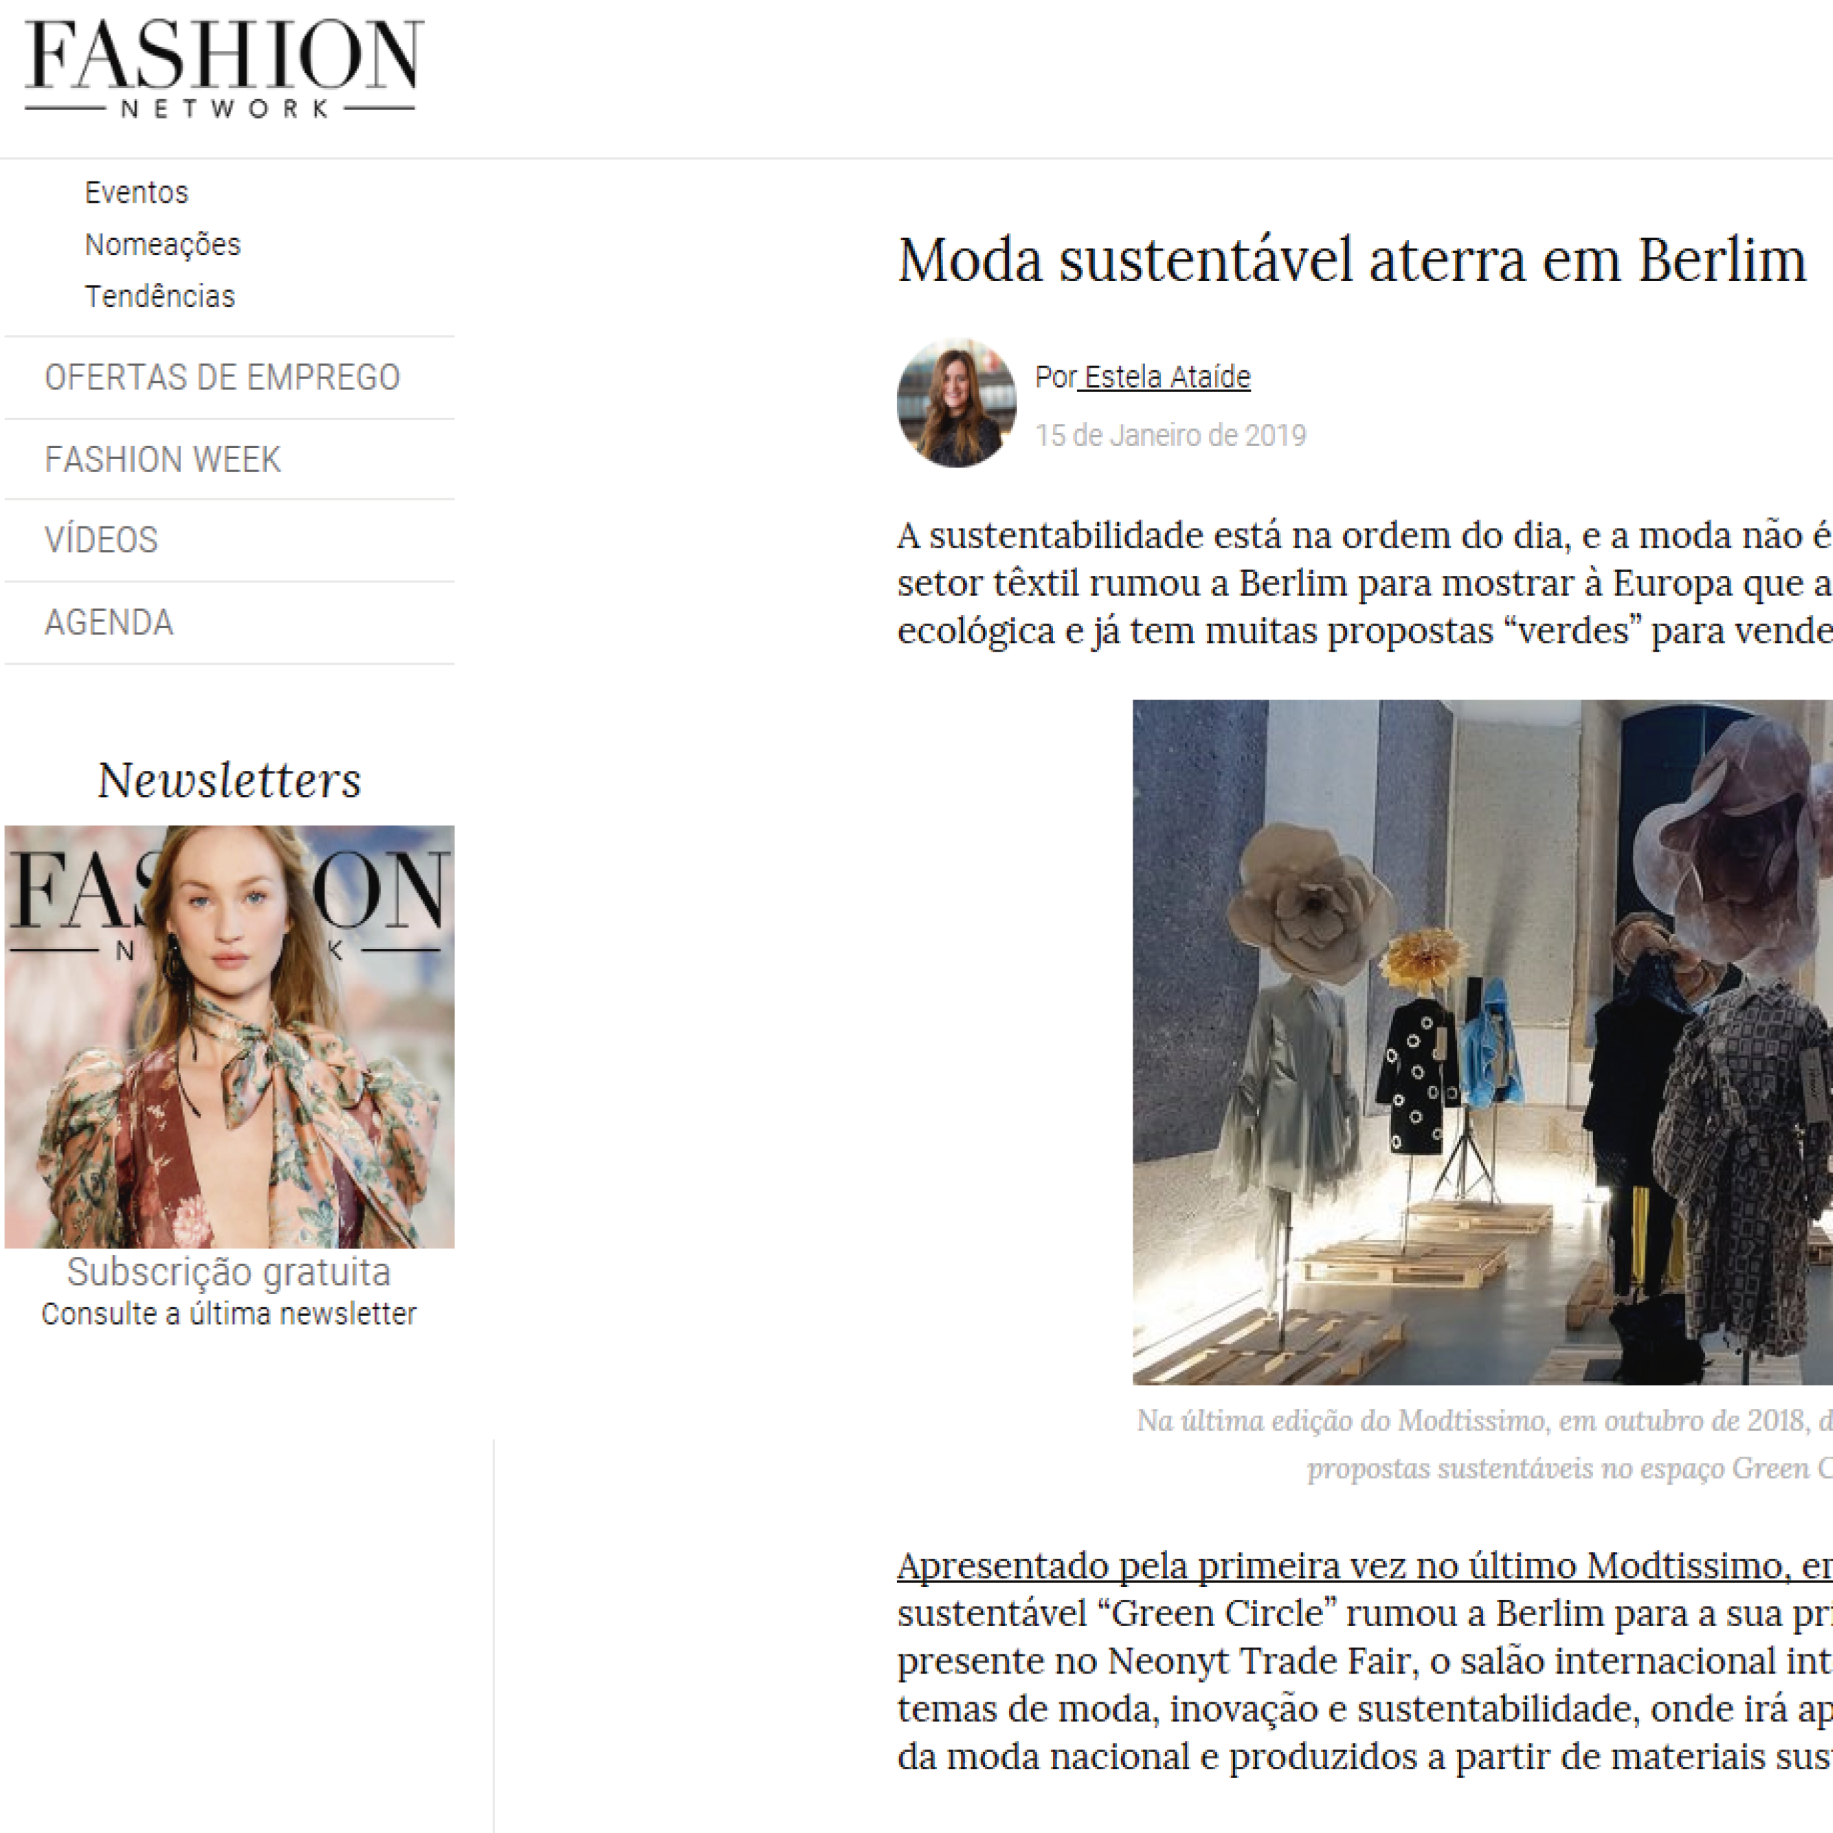This screenshot has width=1833, height=1833.
Task: Select the Tendências submenu link
Action: click(159, 297)
